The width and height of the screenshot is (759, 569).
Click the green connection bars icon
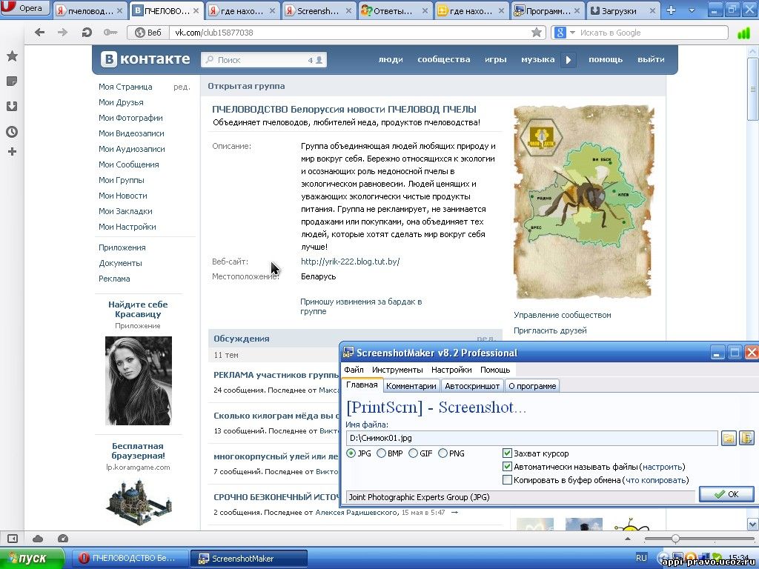click(743, 33)
